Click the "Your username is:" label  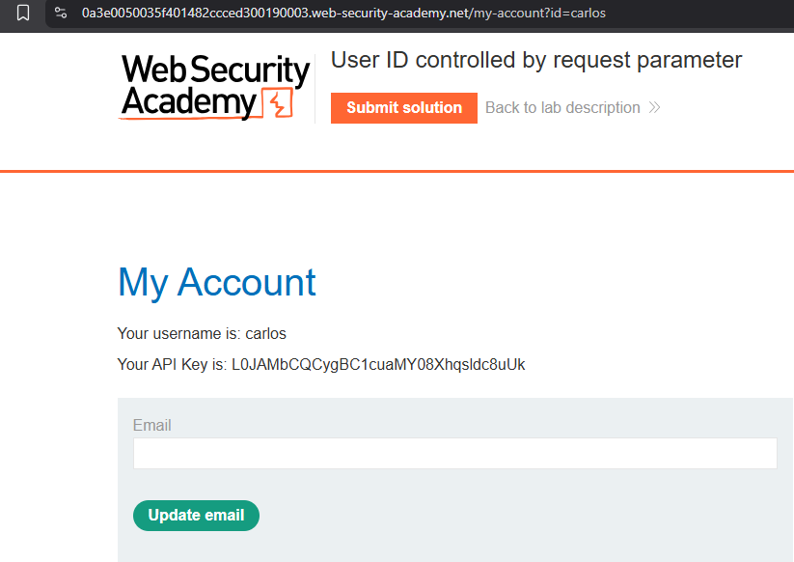(x=178, y=334)
